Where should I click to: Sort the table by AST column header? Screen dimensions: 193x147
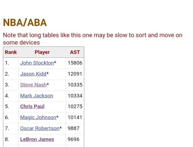pyautogui.click(x=75, y=52)
